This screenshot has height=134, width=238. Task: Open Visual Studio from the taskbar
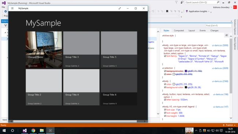[x=25, y=130]
